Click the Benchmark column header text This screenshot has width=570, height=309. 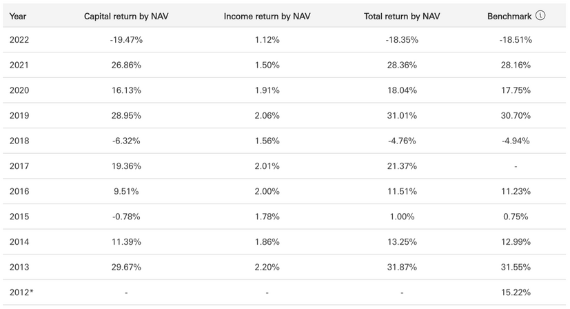[x=510, y=16]
